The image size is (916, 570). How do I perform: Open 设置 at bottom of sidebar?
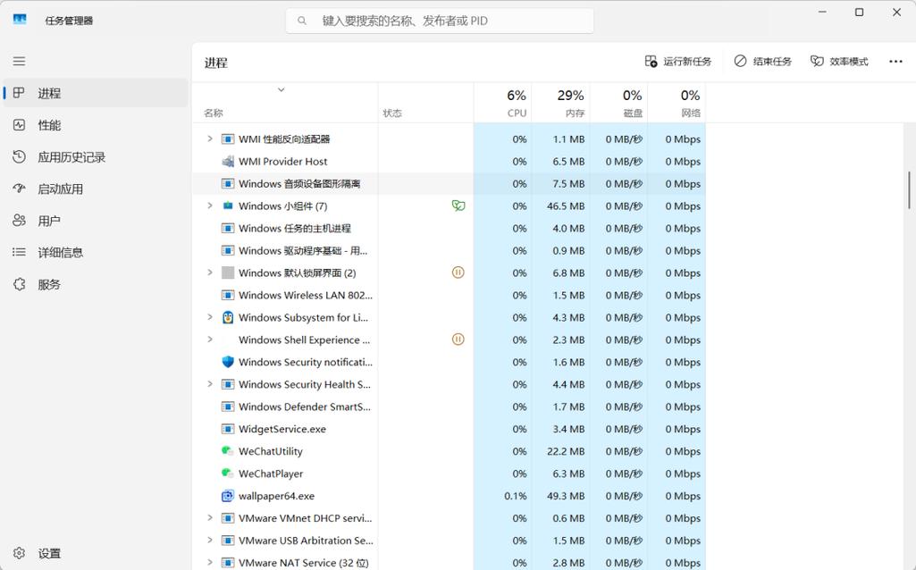coord(96,553)
